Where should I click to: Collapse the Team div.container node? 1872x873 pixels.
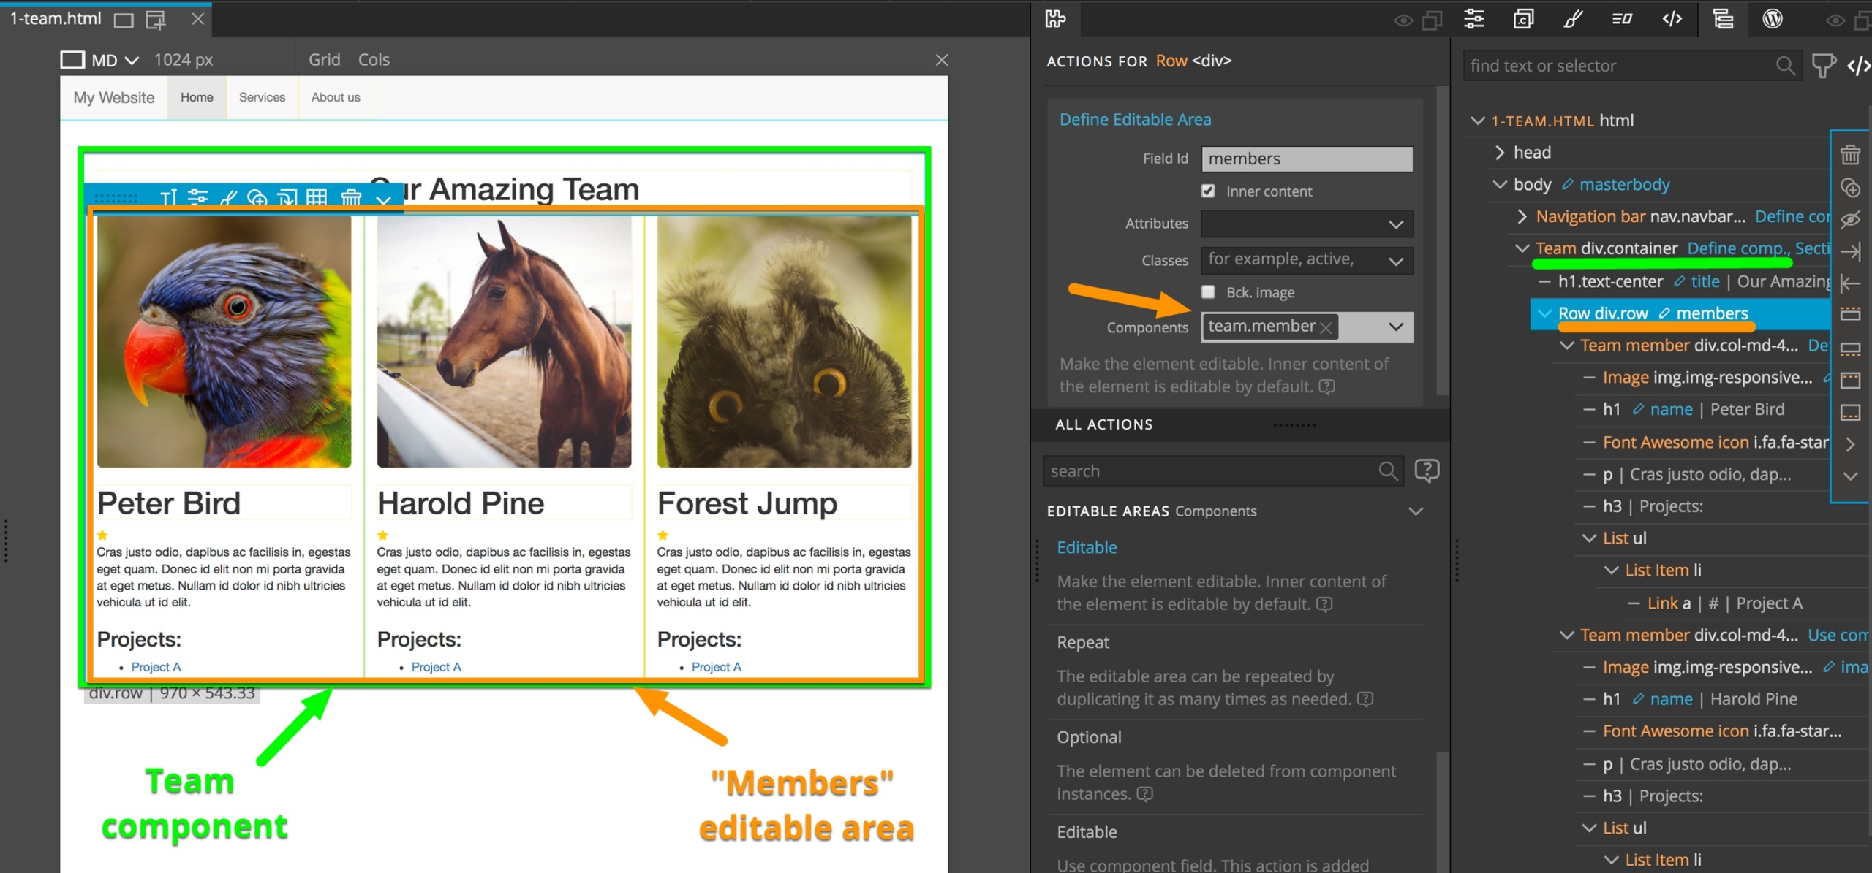click(1522, 248)
